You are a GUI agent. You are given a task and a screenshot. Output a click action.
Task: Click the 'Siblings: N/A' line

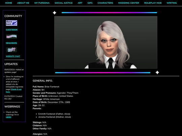tap(39, 123)
